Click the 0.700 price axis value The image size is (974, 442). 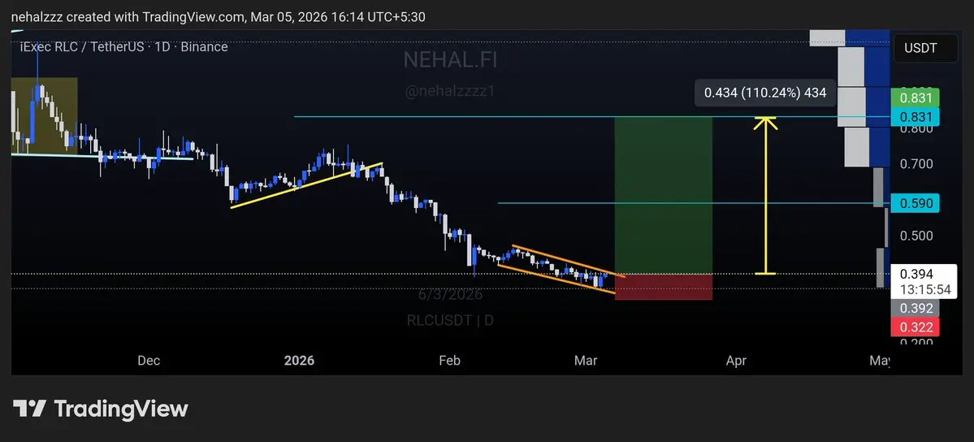pos(916,164)
